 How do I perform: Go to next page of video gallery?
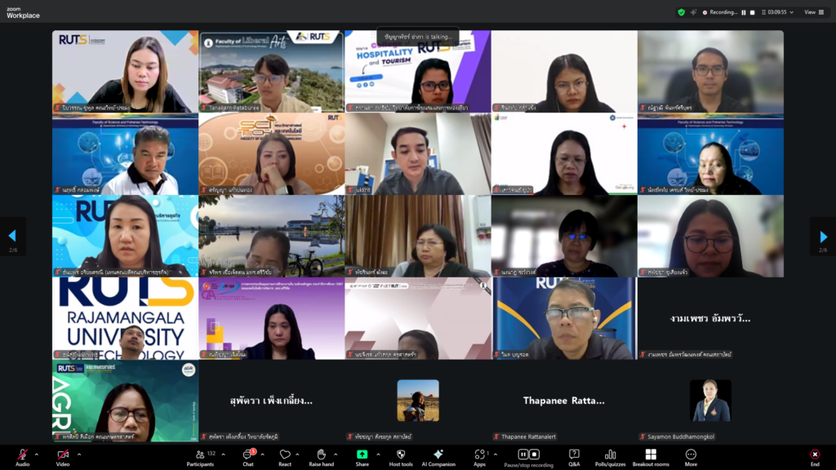(x=822, y=236)
